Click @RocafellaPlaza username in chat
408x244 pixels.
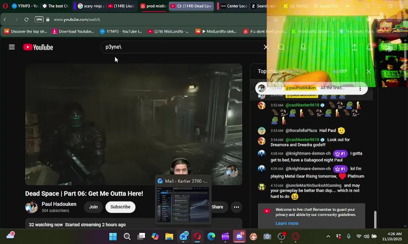click(x=301, y=130)
